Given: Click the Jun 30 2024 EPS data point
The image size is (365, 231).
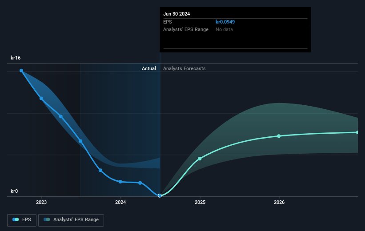Looking at the screenshot, I should click(x=160, y=195).
